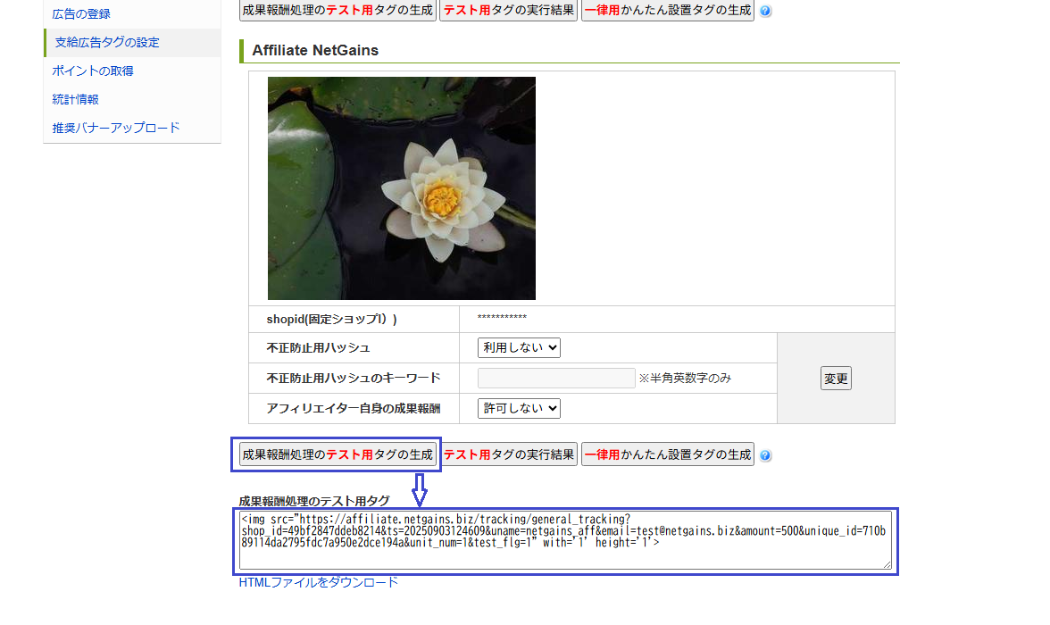
Task: Open 推奨バナーアップロード in the sidebar
Action: [x=116, y=128]
